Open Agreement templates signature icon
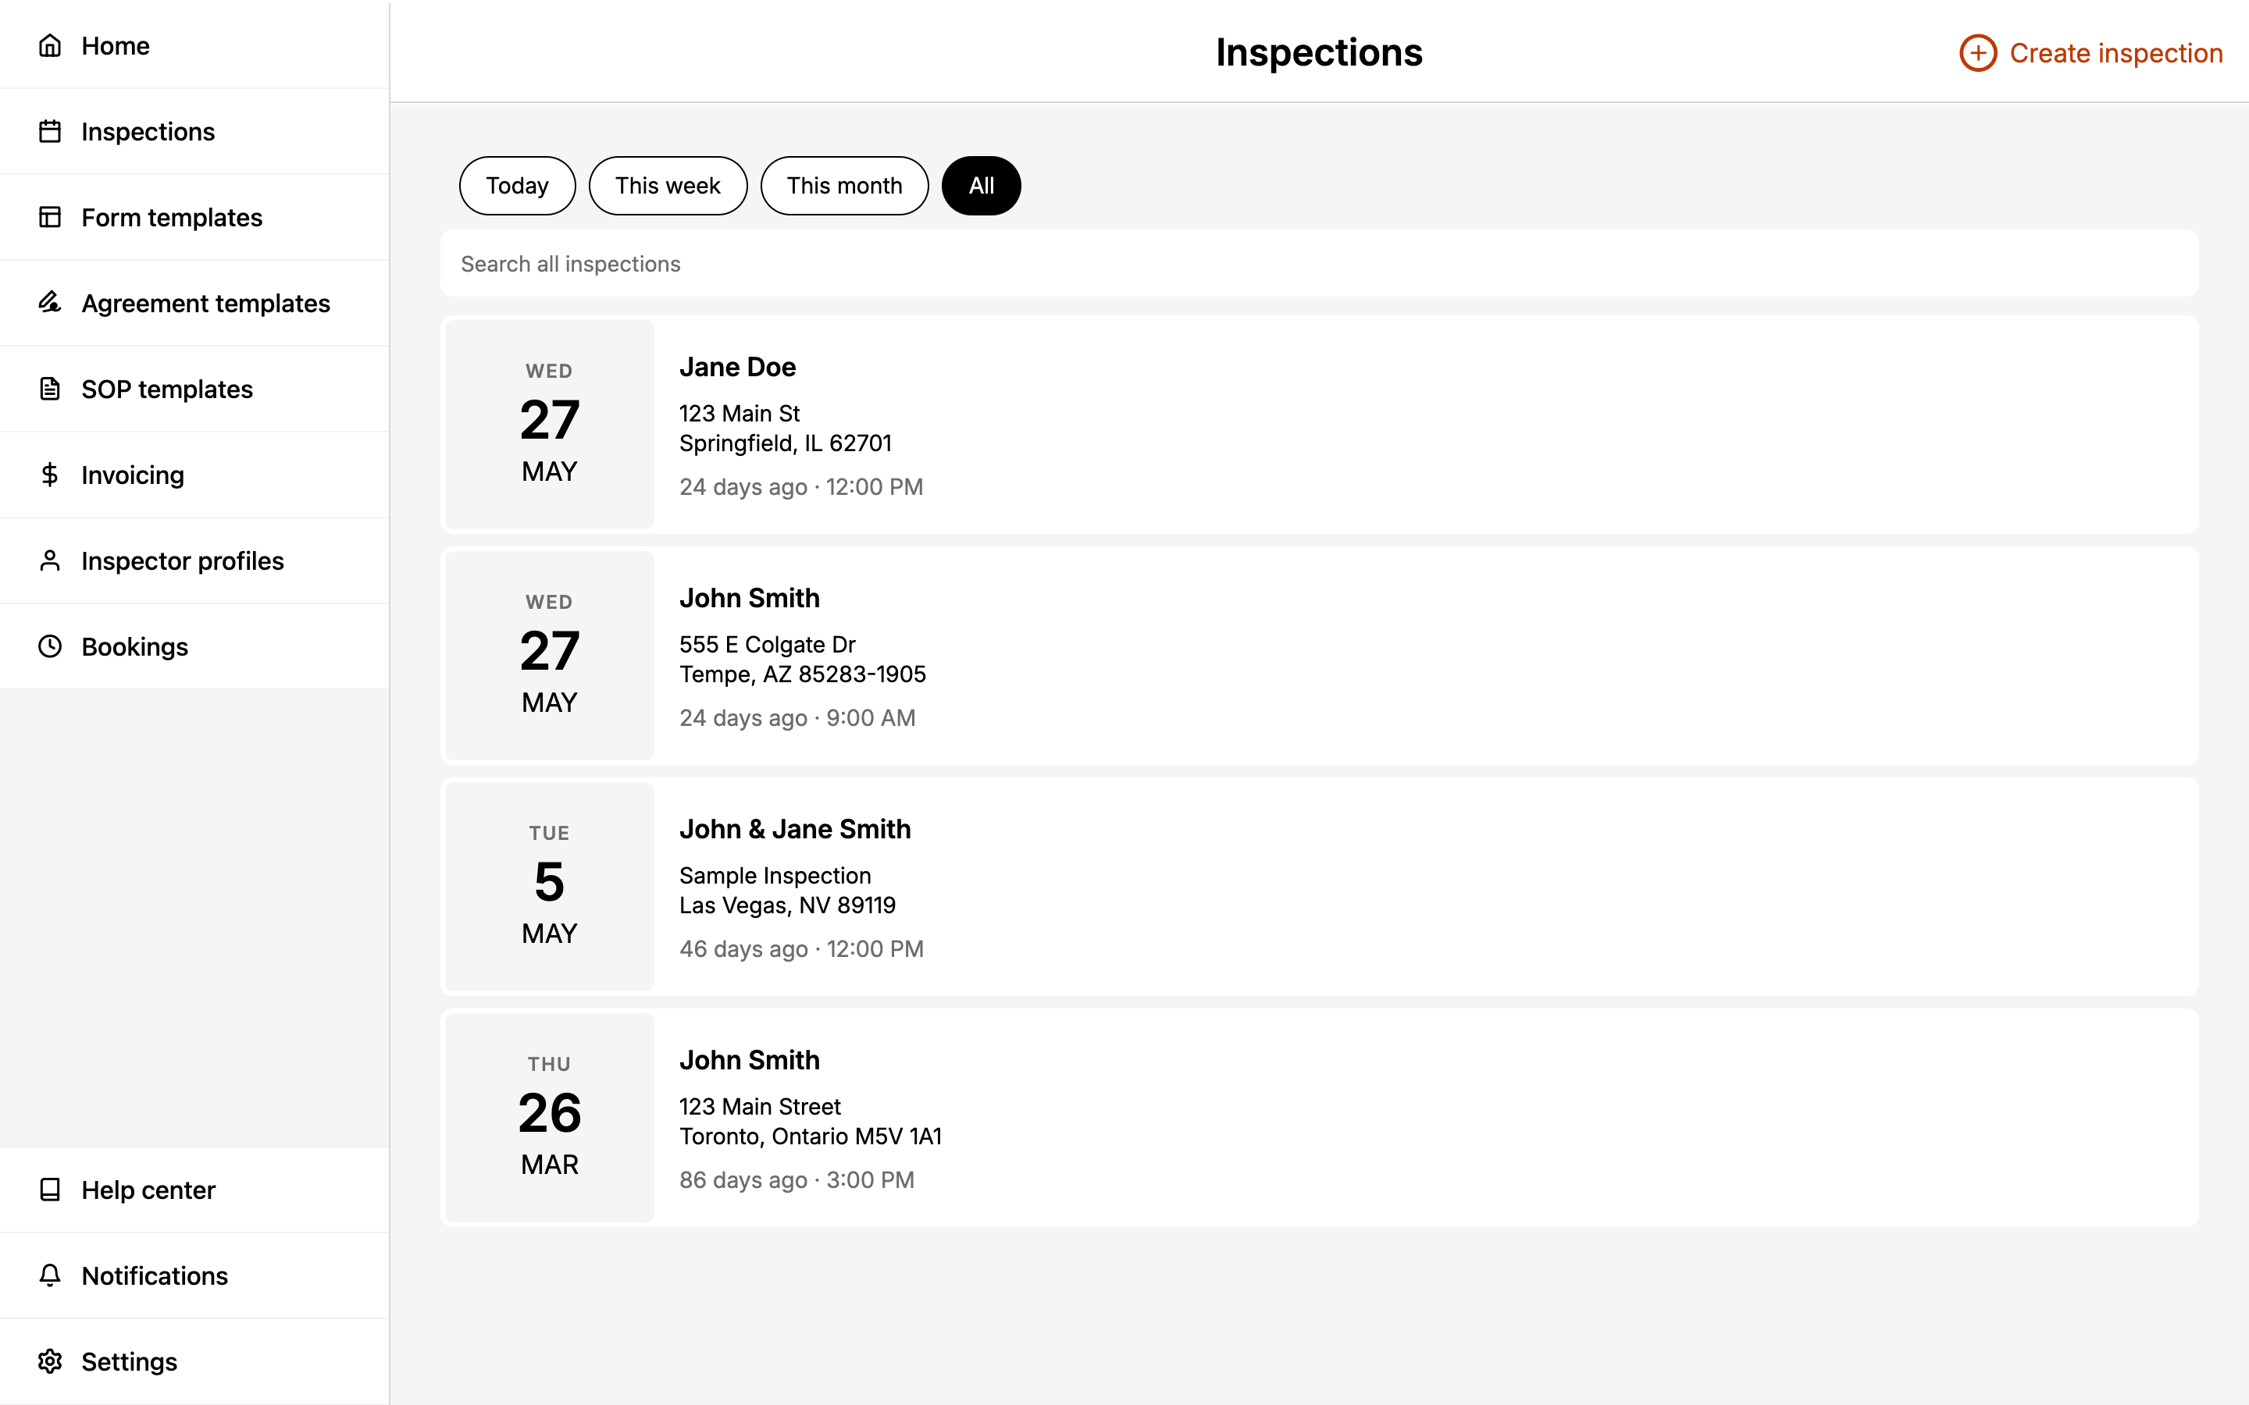 pyautogui.click(x=50, y=303)
